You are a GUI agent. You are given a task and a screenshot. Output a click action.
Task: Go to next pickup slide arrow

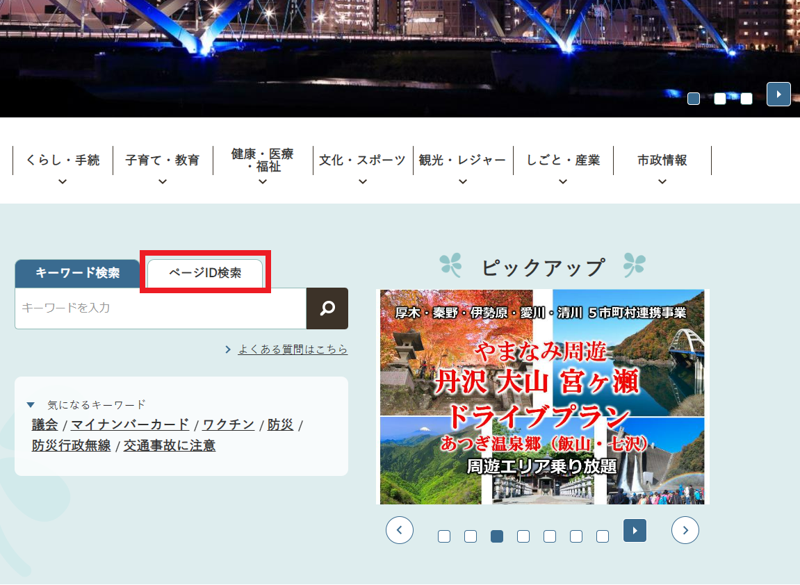[685, 530]
